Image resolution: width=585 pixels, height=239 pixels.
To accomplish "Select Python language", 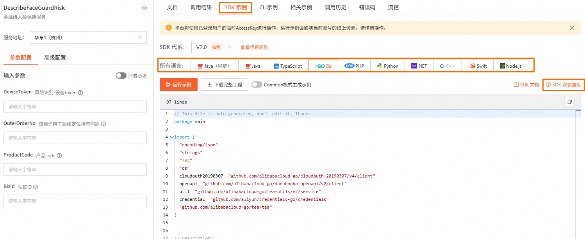I will click(388, 66).
